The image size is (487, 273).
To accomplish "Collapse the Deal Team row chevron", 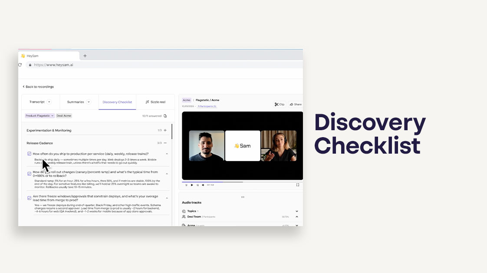I will [297, 217].
